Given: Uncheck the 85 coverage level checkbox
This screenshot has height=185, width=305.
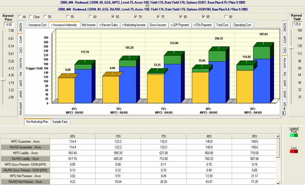Looking at the screenshot, I should point(203,17).
